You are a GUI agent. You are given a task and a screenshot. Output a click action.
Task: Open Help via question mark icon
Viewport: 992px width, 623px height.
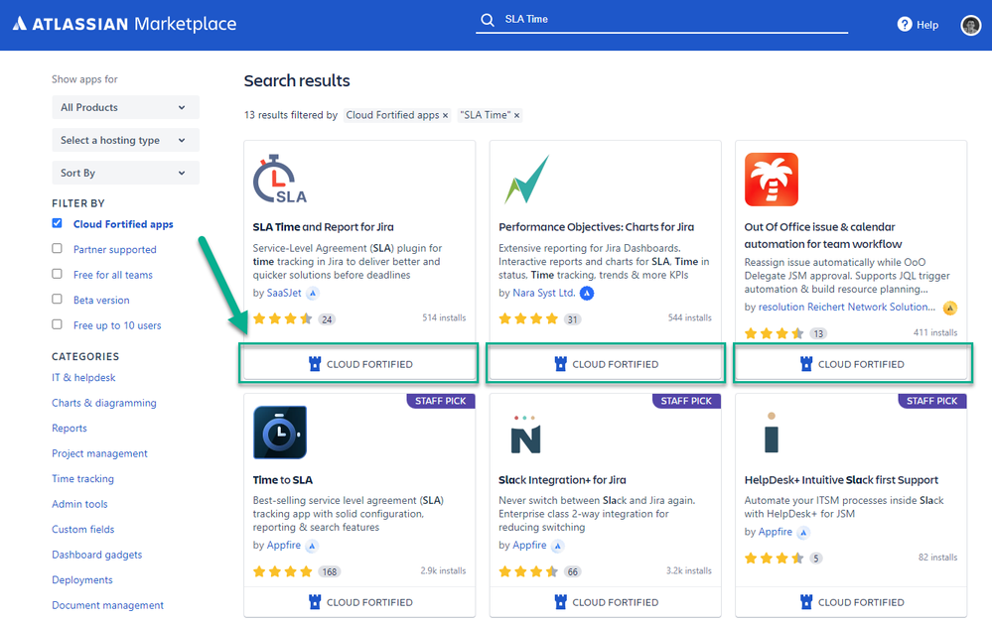(905, 24)
